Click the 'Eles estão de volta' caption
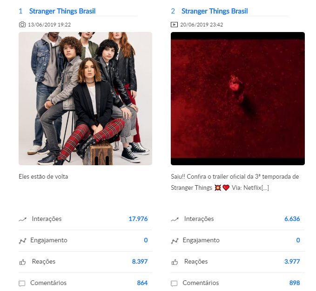 tap(43, 177)
